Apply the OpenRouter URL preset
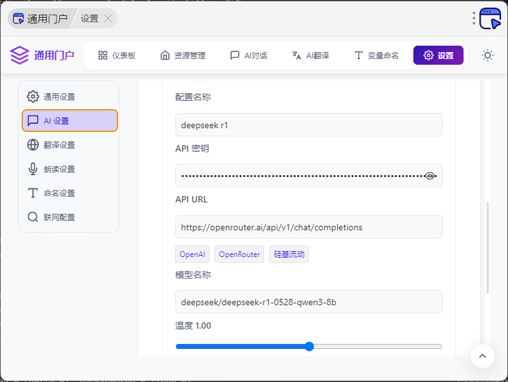This screenshot has height=382, width=508. (x=239, y=254)
